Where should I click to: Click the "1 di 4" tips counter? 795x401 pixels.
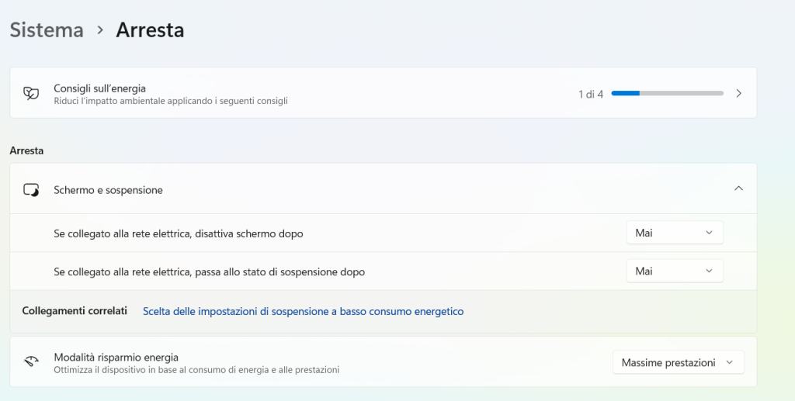590,95
